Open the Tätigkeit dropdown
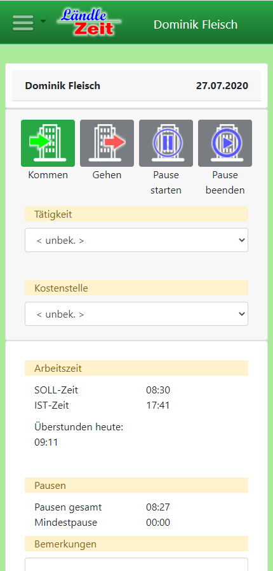The image size is (273, 571). click(136, 240)
